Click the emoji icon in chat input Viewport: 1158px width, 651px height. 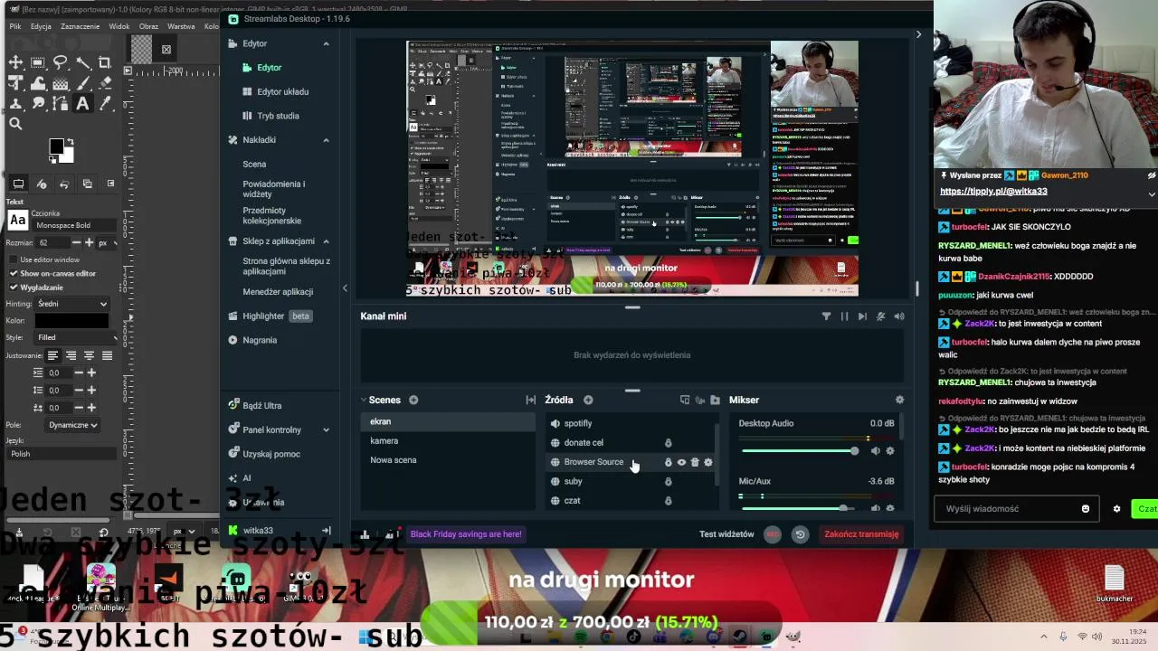tap(1086, 509)
